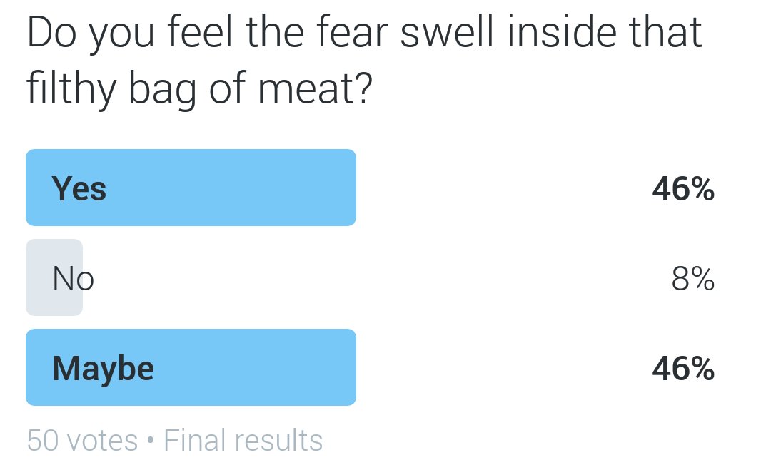This screenshot has height=475, width=771.
Task: Click the 46% result beside Maybe
Action: 683,369
